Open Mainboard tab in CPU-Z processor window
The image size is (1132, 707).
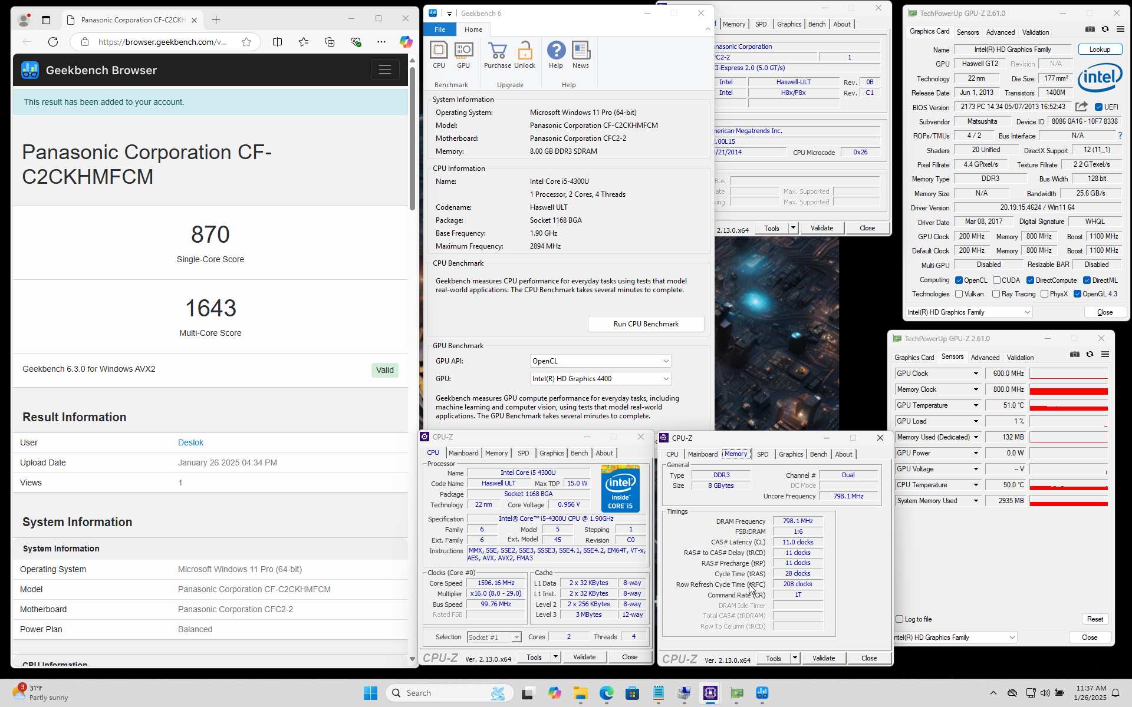[463, 453]
